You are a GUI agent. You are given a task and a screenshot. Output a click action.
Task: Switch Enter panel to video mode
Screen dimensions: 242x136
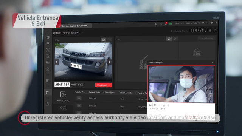coord(109,40)
